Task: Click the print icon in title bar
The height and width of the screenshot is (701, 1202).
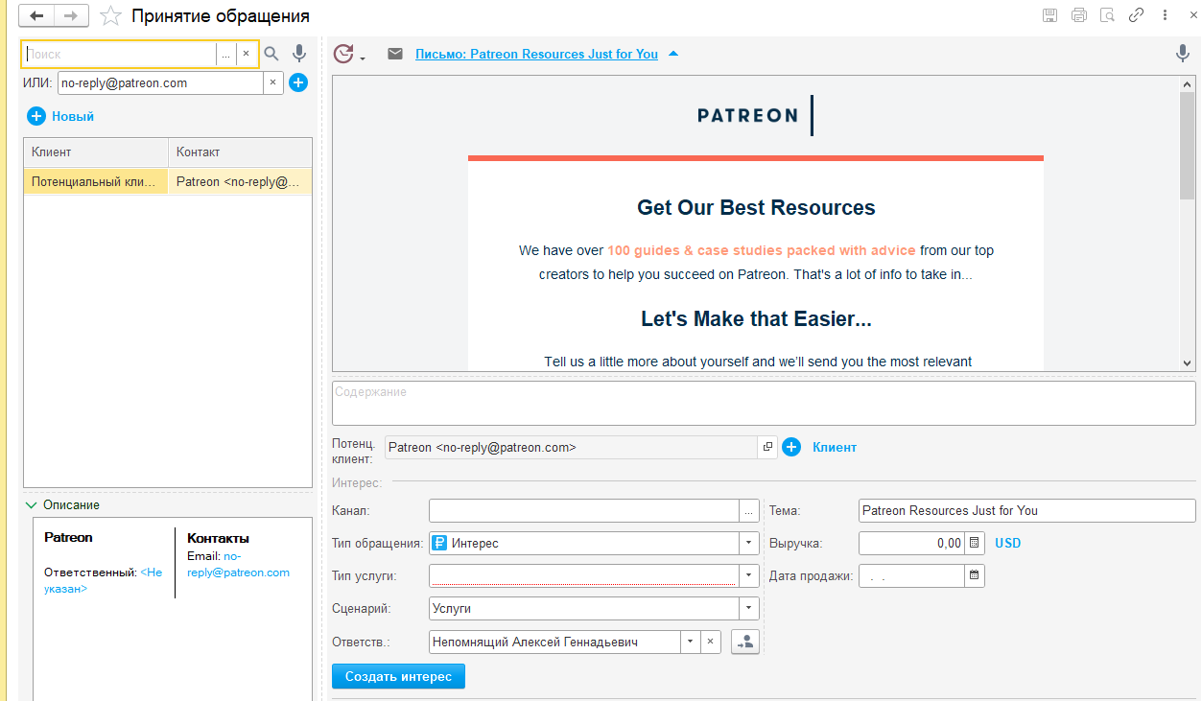Action: click(x=1079, y=15)
